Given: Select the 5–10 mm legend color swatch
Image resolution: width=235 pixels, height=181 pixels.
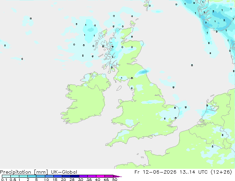Looking at the screenshot, I should point(40,176).
